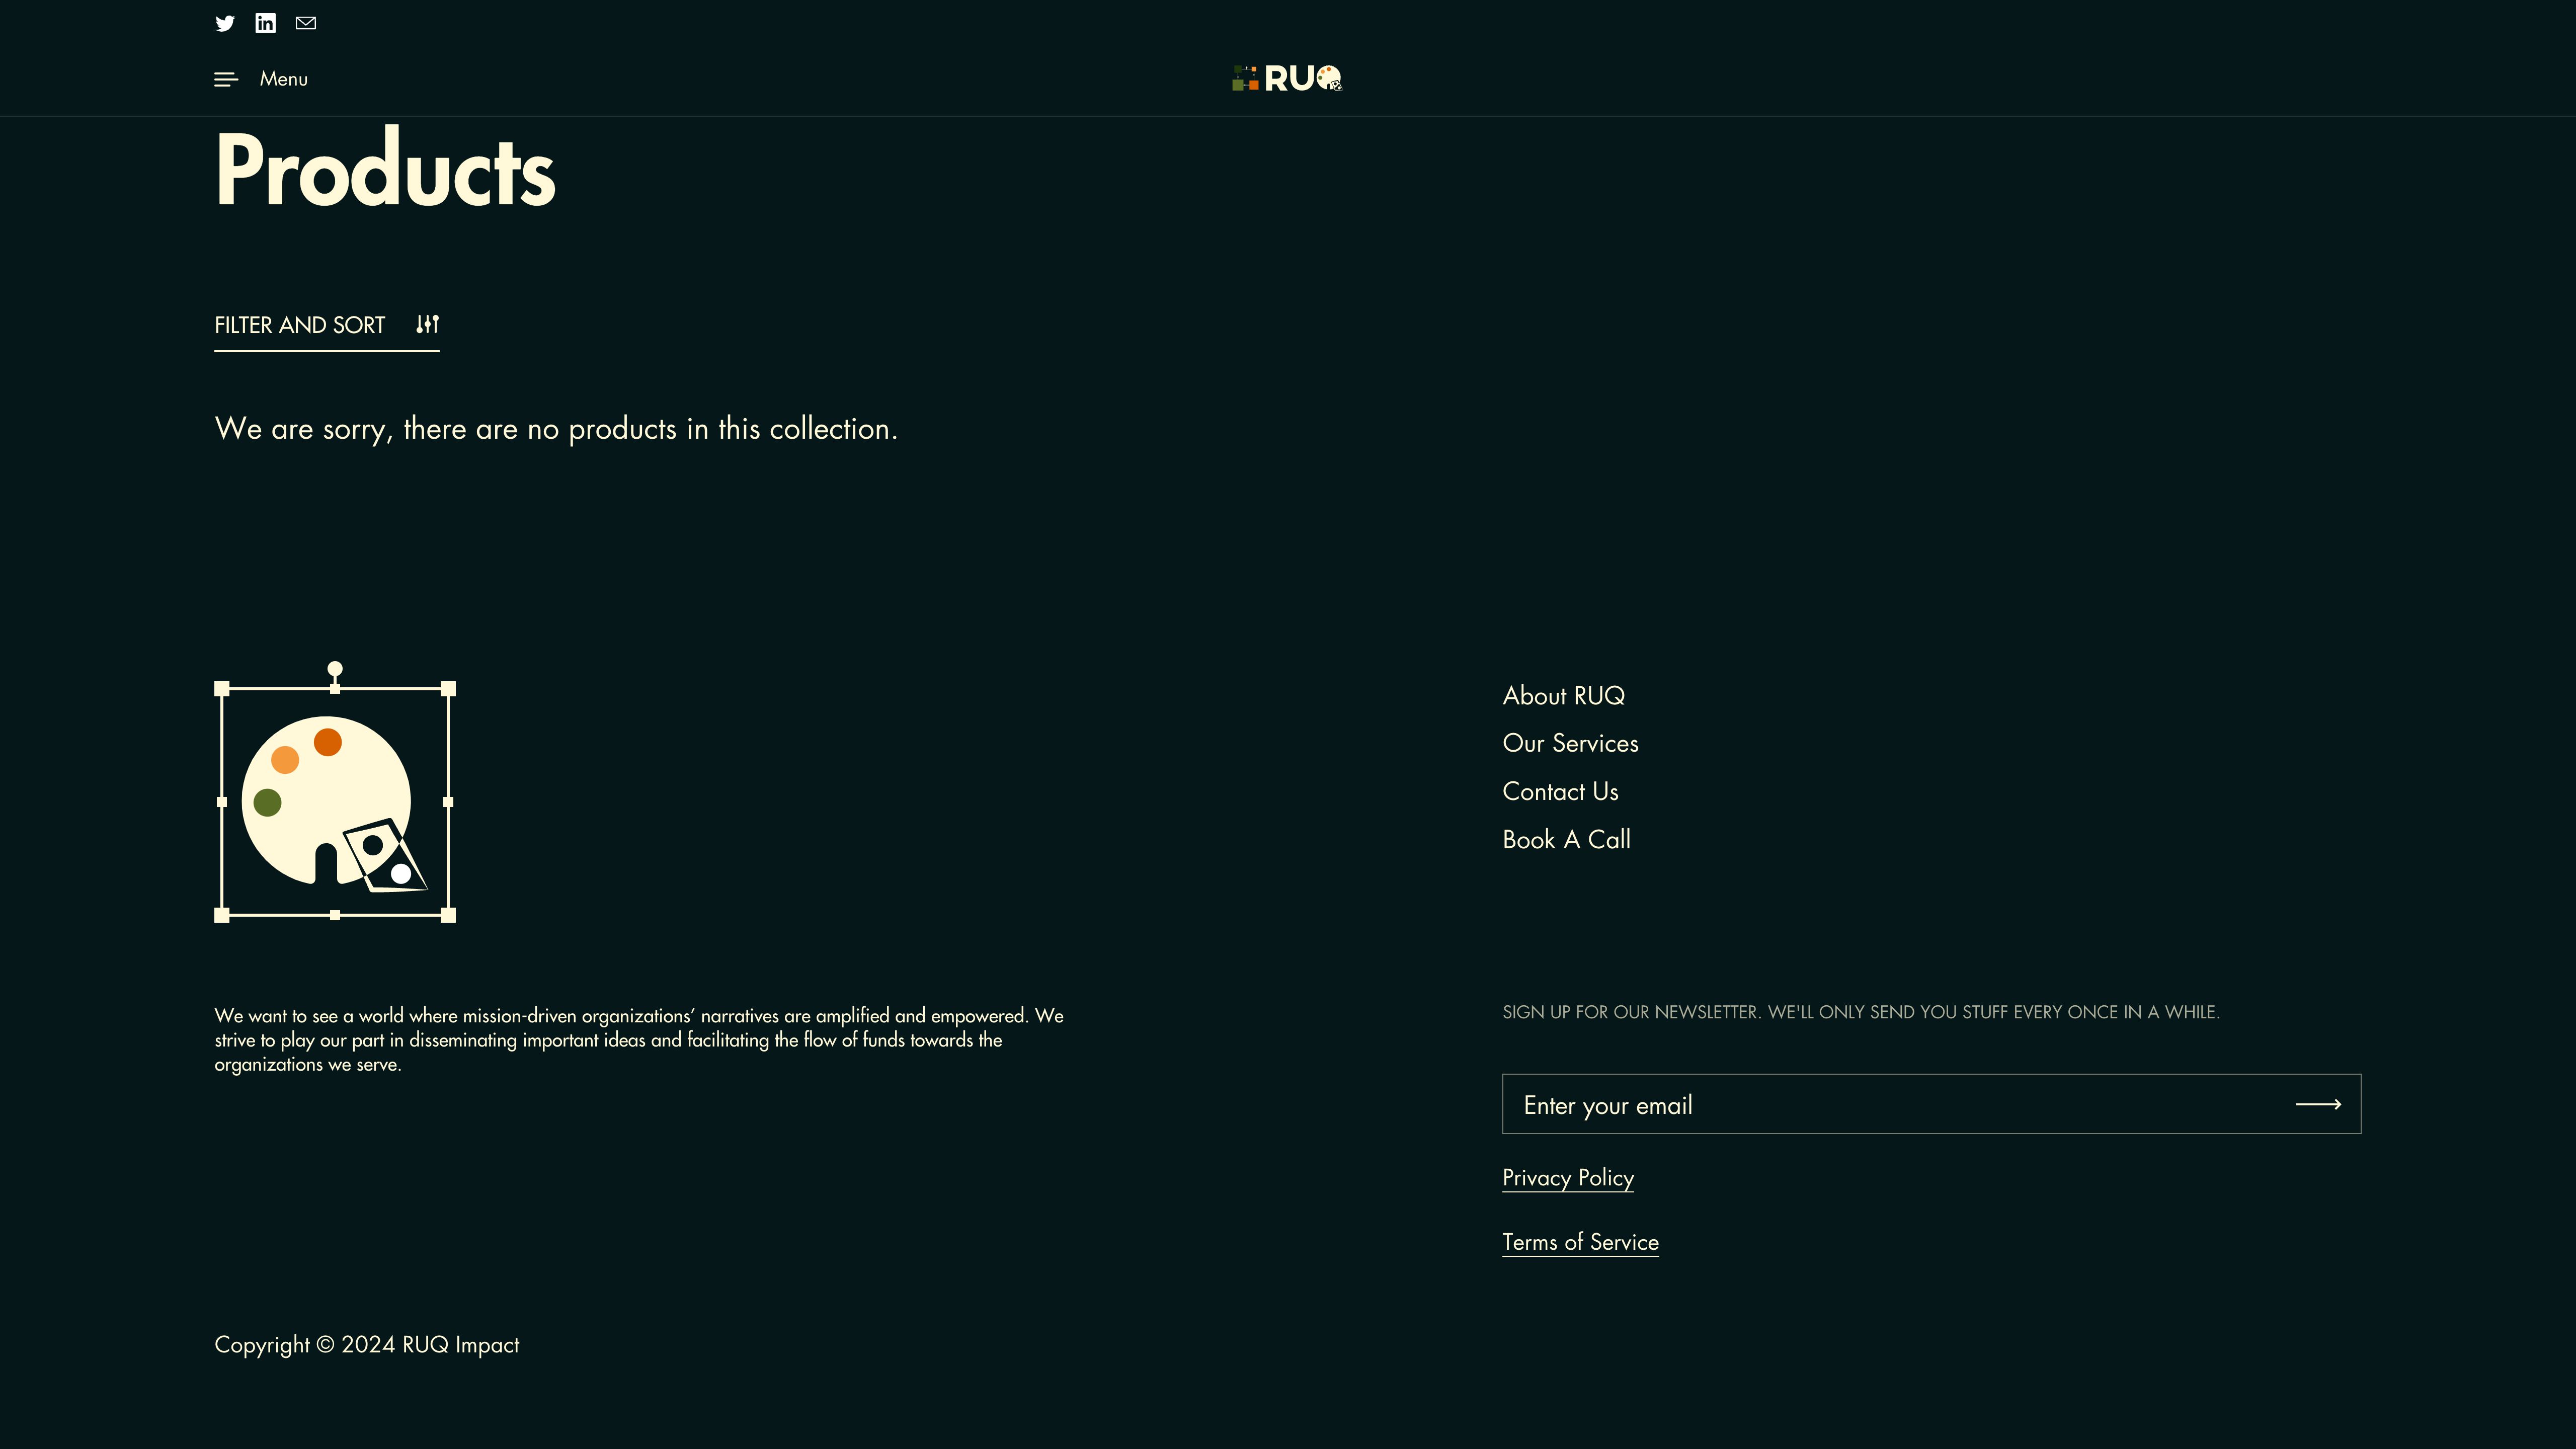Screen dimensions: 2576x1449
Task: Open the hamburger Menu icon
Action: [x=226, y=79]
